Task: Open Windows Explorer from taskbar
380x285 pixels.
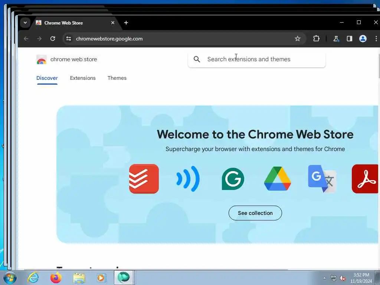Action: (x=79, y=278)
